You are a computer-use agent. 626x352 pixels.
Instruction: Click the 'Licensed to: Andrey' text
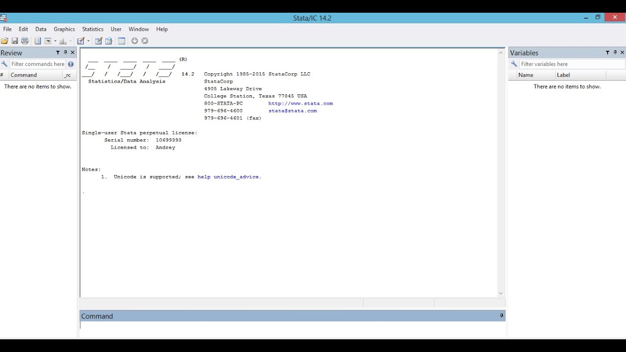pyautogui.click(x=143, y=148)
